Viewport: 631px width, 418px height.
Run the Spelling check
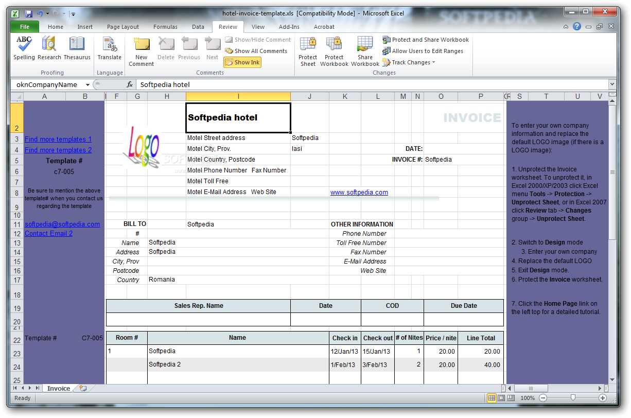[24, 48]
